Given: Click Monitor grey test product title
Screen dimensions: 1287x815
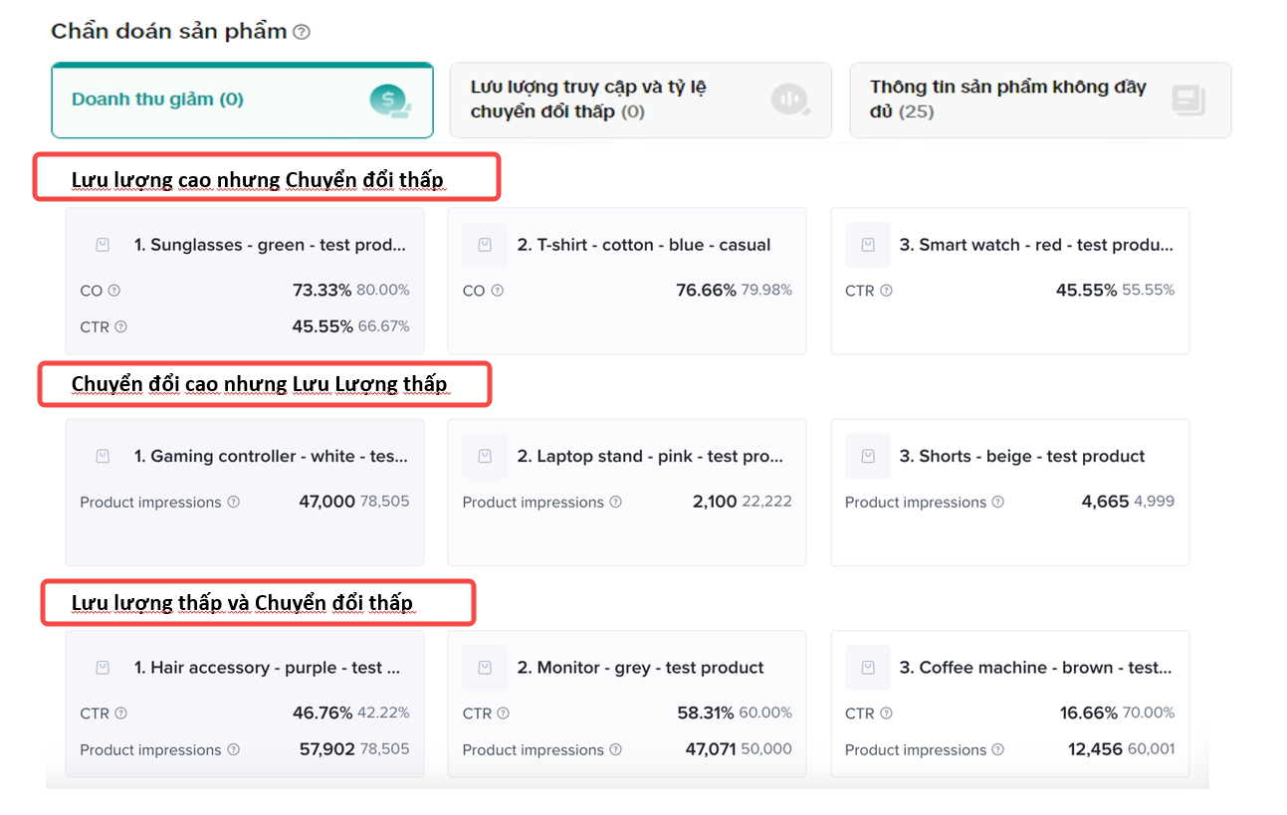Looking at the screenshot, I should [x=640, y=668].
